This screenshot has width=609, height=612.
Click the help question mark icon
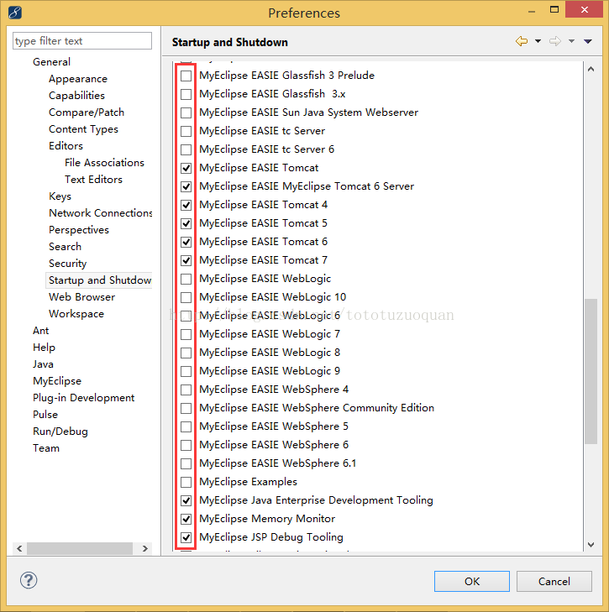tap(29, 580)
